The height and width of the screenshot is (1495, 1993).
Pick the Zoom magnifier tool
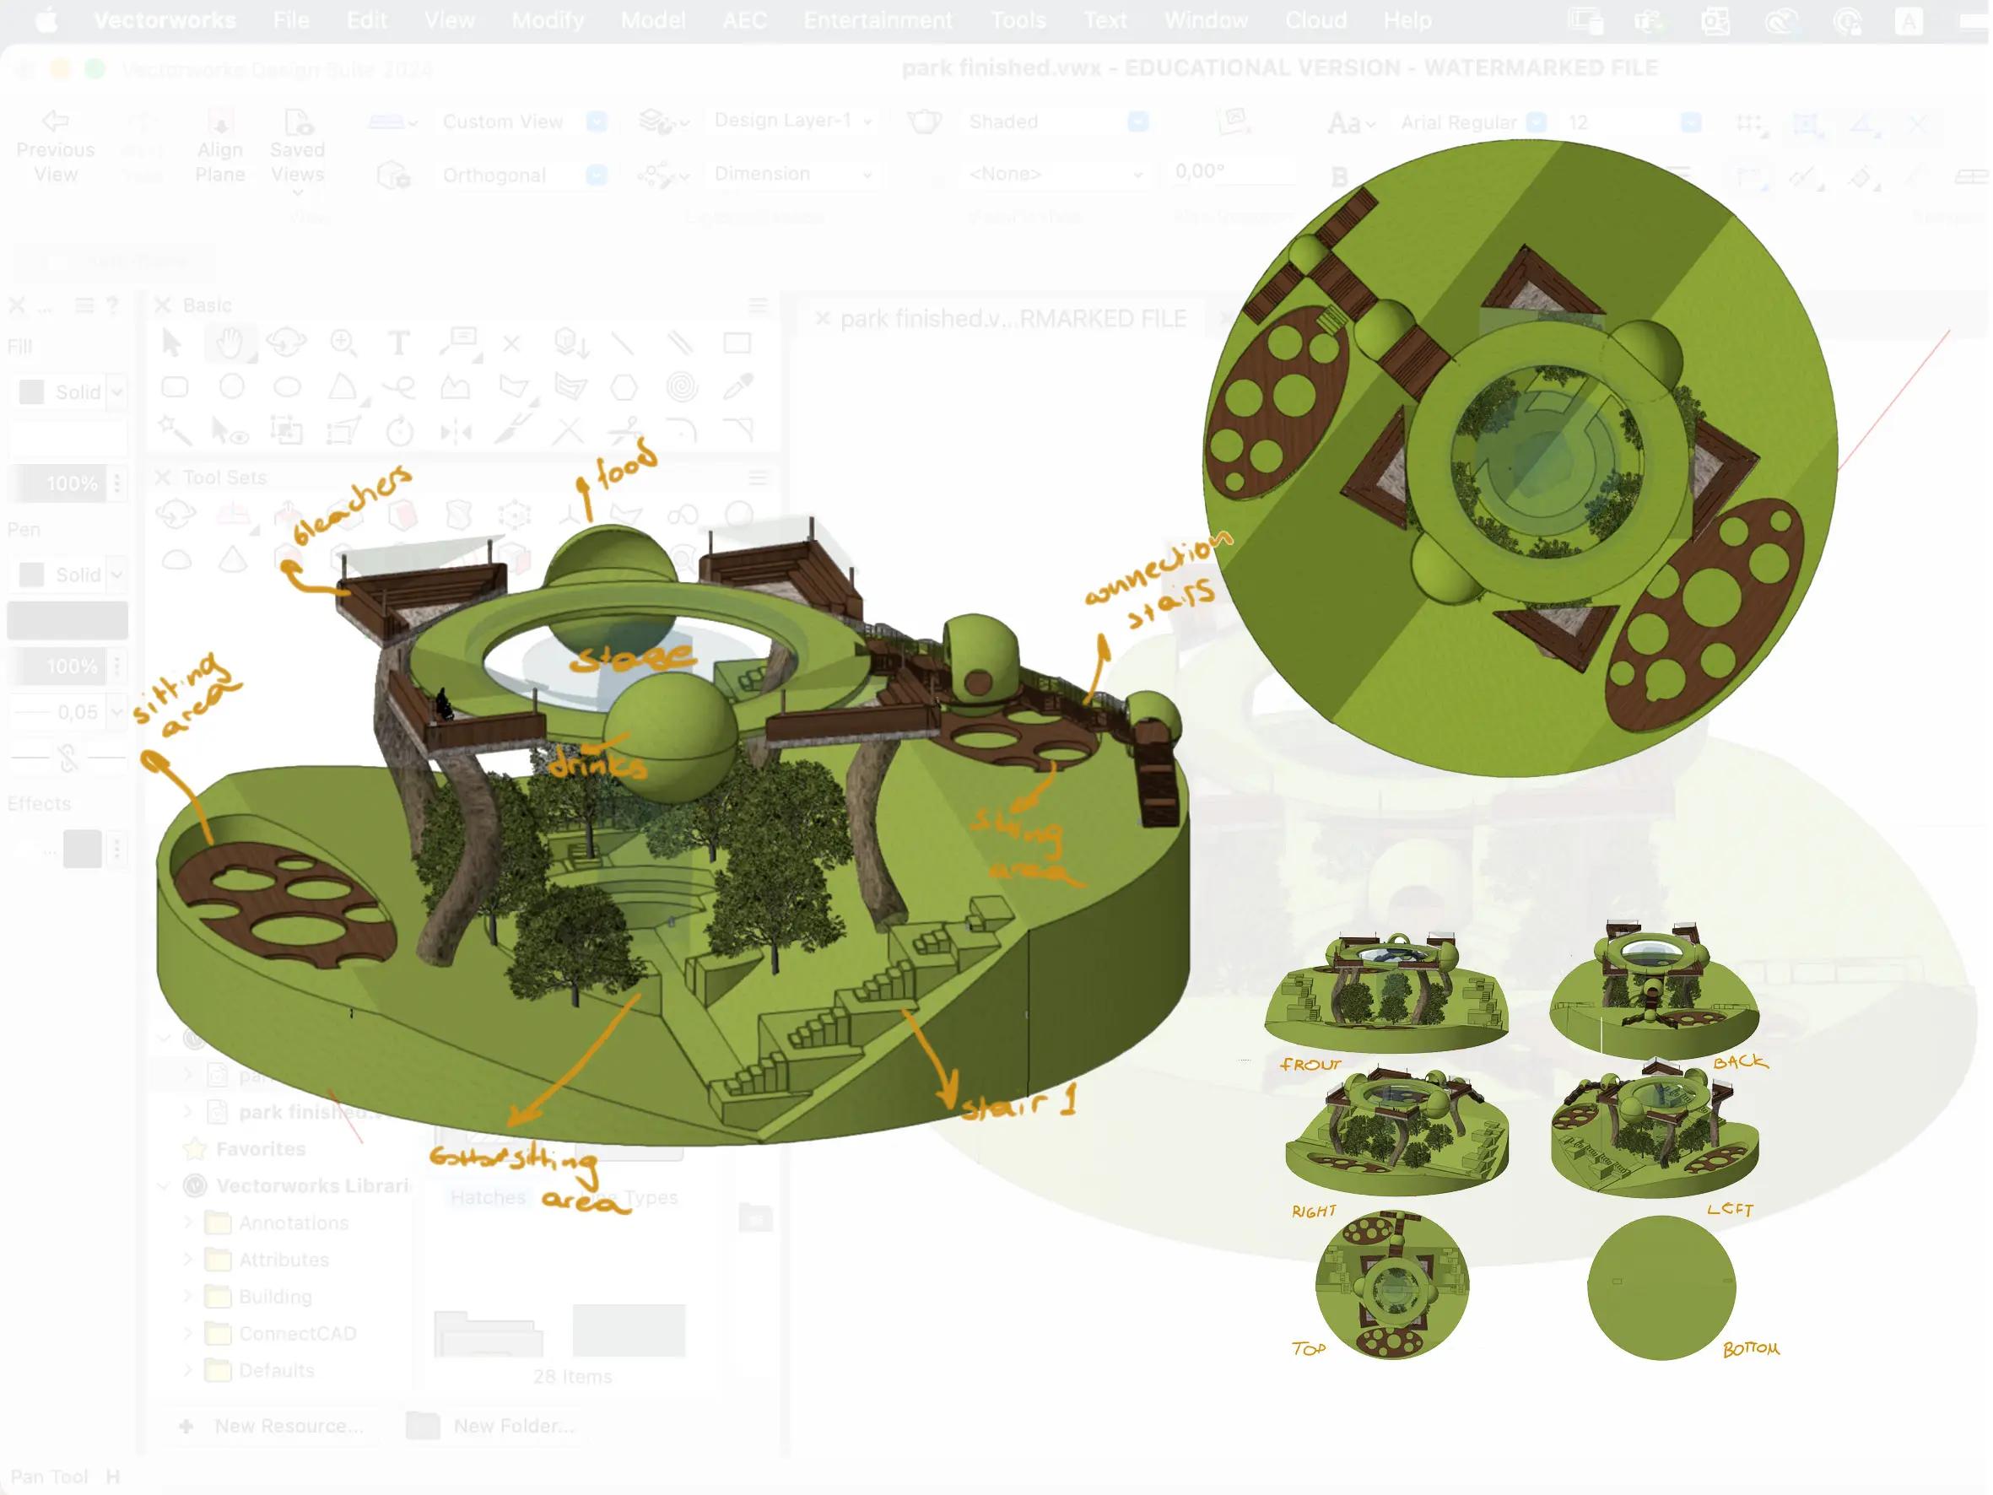343,343
